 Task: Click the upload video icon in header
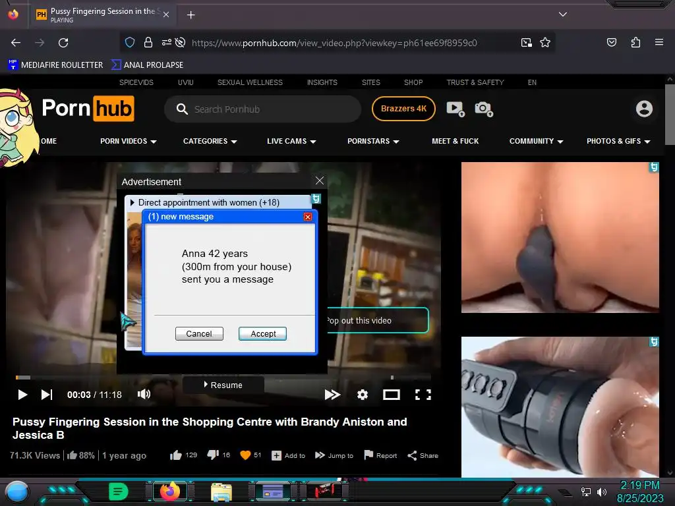click(x=455, y=109)
